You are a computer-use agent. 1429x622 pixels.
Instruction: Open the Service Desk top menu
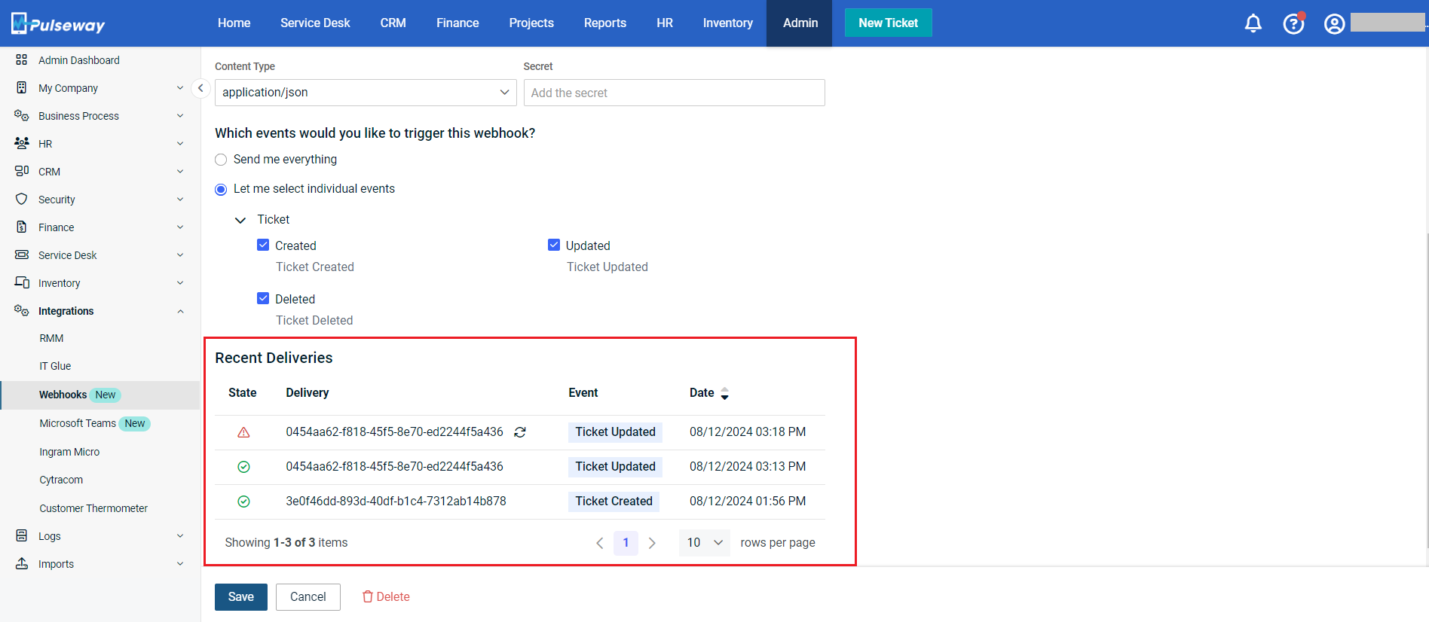pyautogui.click(x=315, y=23)
